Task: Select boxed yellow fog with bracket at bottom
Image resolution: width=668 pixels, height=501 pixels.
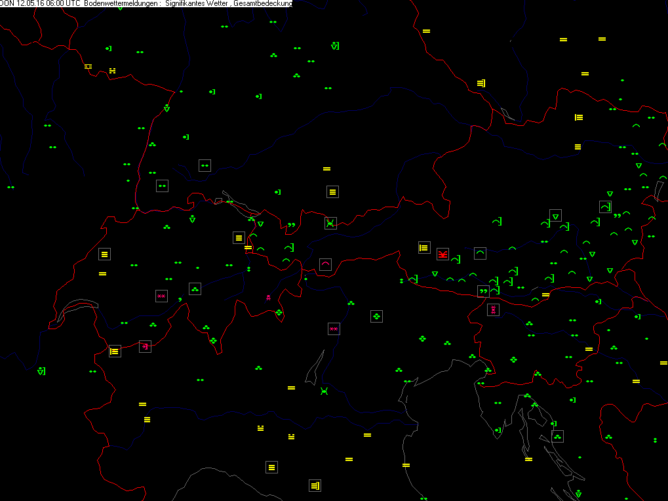Action: (x=315, y=486)
